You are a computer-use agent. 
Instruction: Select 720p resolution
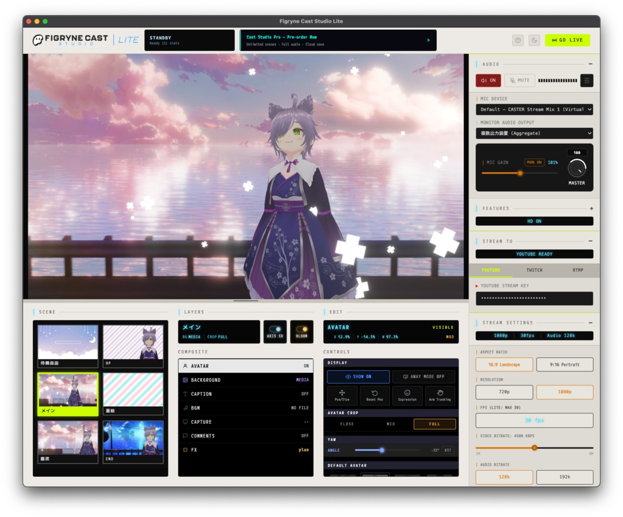[504, 392]
